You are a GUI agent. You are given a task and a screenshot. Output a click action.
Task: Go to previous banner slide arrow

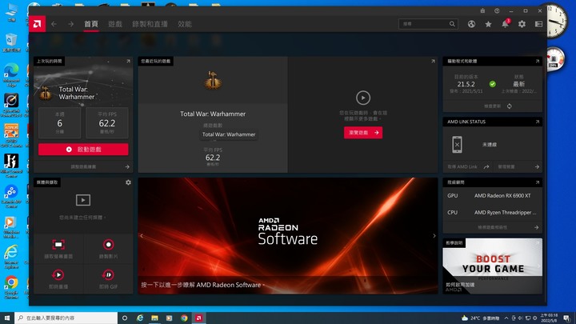(142, 236)
